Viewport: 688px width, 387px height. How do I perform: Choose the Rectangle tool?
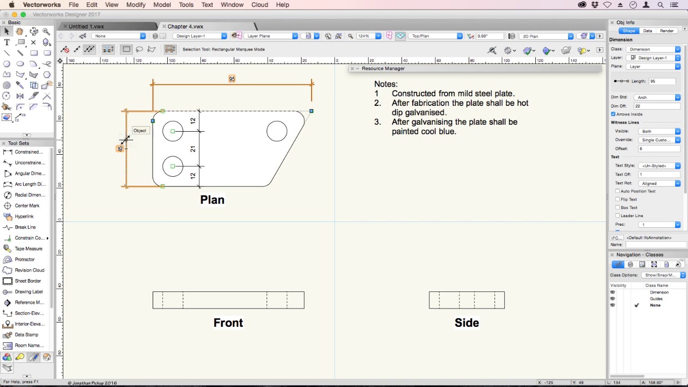(33, 53)
